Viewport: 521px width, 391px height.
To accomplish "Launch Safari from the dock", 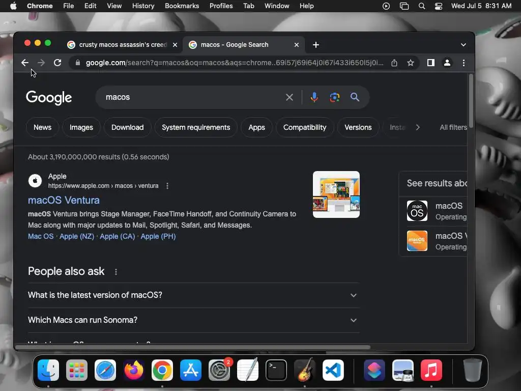I will (x=105, y=370).
